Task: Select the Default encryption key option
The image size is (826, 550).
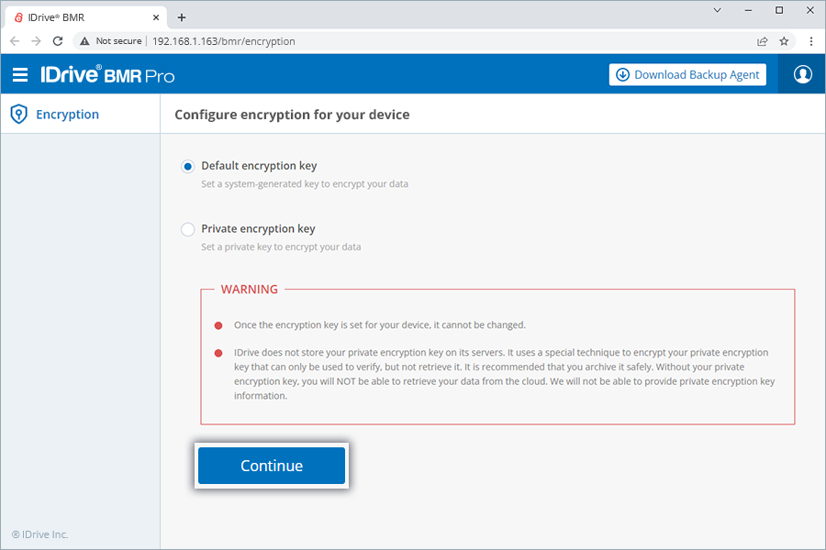Action: pyautogui.click(x=187, y=166)
